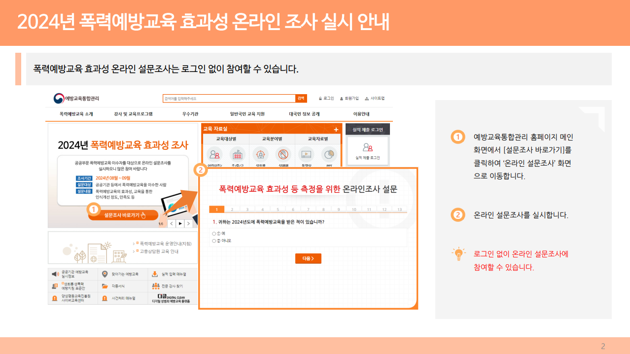Open the 폭력예방교육 소개 menu
The image size is (630, 354).
[x=76, y=114]
